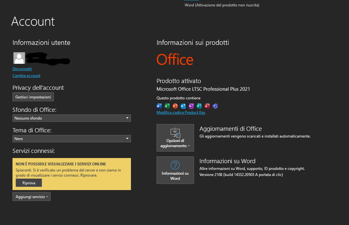The width and height of the screenshot is (349, 225).
Task: Click the Privacy dell'account heading
Action: coord(38,88)
